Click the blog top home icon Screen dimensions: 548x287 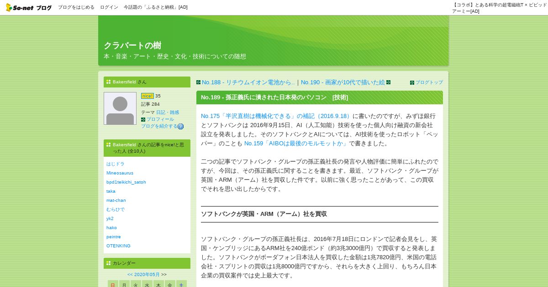click(x=412, y=83)
